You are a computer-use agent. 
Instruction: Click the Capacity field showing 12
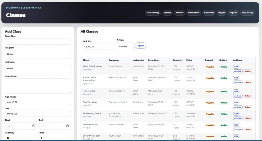[x=21, y=138]
